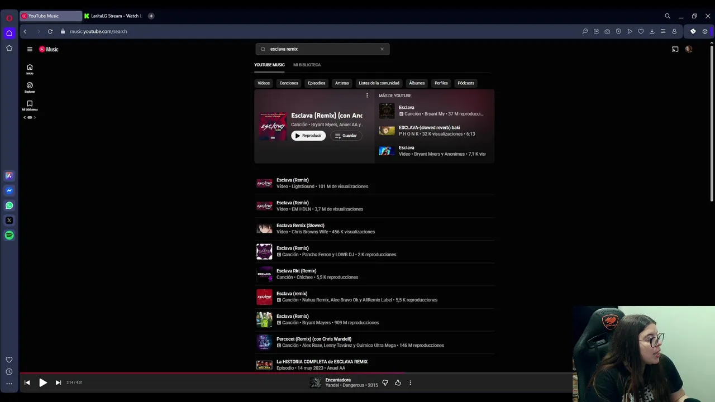
Task: Open Esclava (Remix) by Bryant Mayers song
Action: click(374, 319)
